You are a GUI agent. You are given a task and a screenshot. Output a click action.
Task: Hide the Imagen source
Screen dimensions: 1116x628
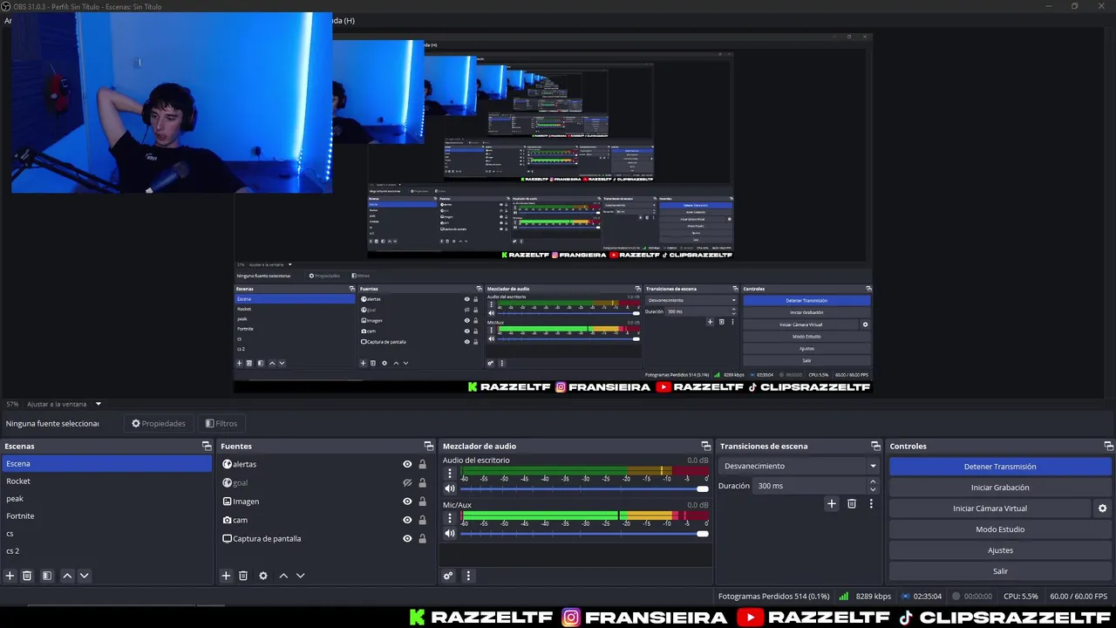pos(407,502)
